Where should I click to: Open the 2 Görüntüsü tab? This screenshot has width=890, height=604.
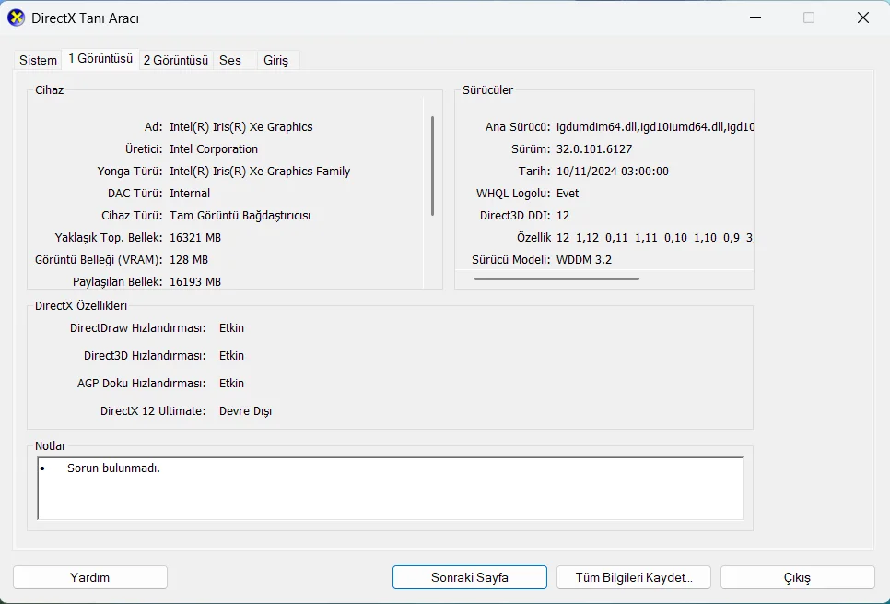[176, 60]
